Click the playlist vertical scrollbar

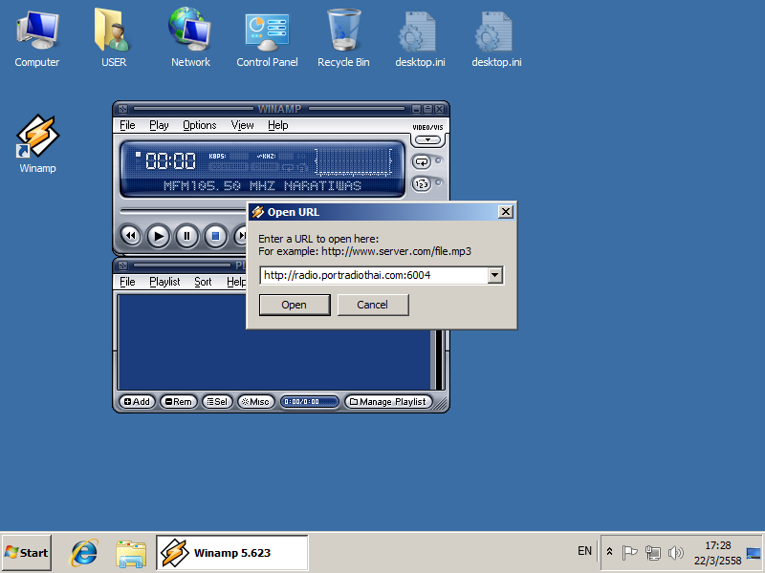point(440,360)
